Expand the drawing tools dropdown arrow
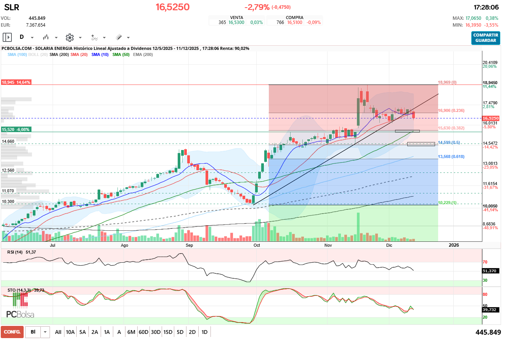Image resolution: width=506 pixels, height=340 pixels. (x=128, y=38)
